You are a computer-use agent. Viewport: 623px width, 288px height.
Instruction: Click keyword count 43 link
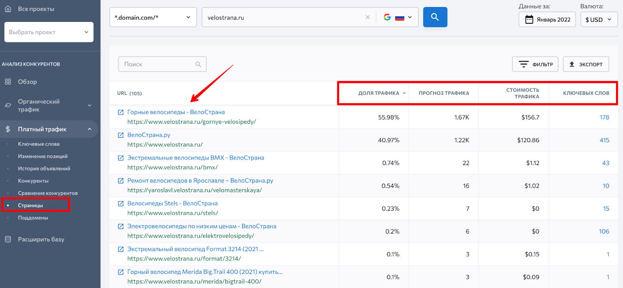tap(605, 163)
